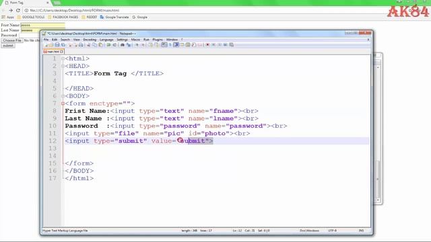
Task: Click the Form Tag title text on line 3
Action: (x=110, y=73)
